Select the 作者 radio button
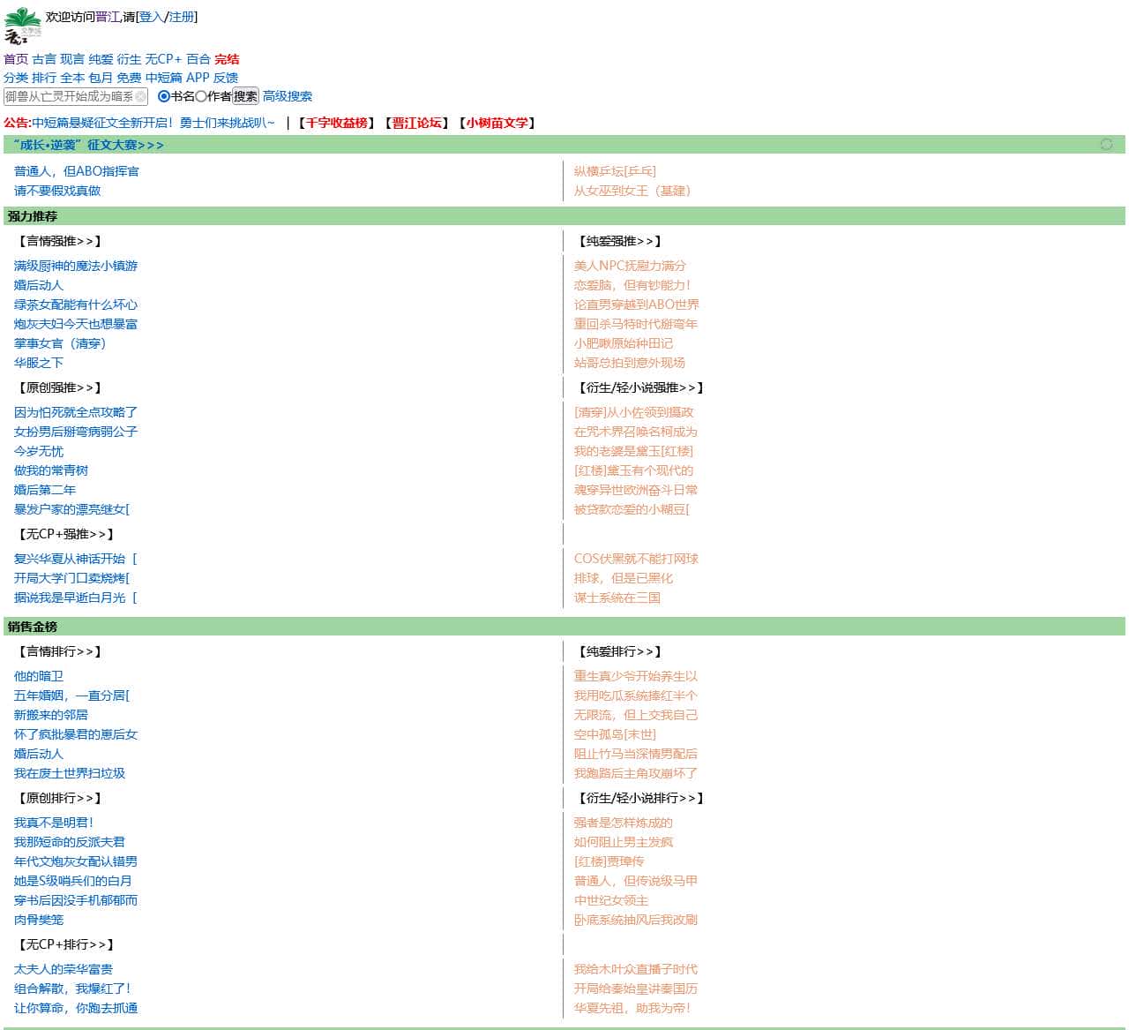 tap(200, 96)
